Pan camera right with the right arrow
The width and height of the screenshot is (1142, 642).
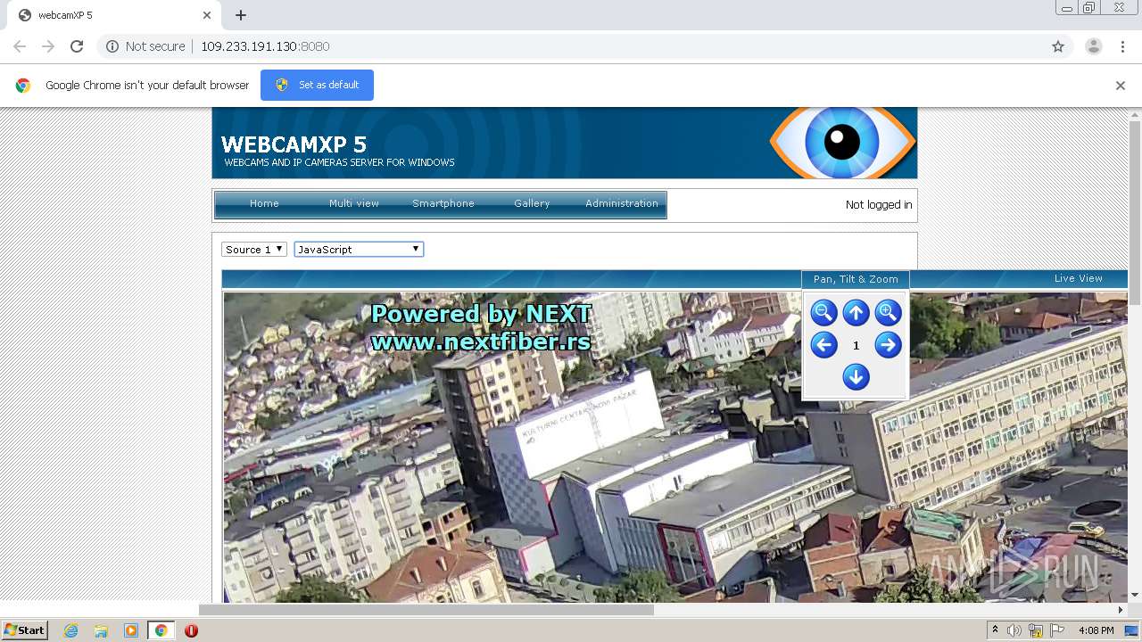point(888,345)
